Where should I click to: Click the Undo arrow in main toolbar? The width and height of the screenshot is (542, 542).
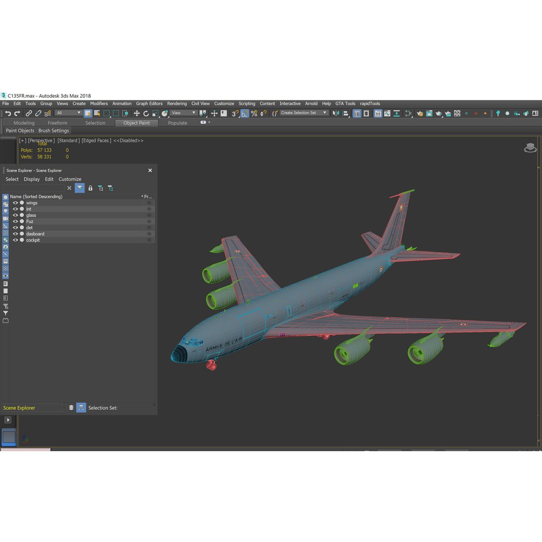tap(8, 113)
